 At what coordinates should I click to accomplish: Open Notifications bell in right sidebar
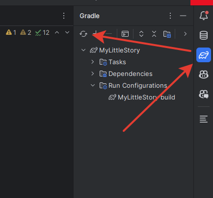(204, 16)
